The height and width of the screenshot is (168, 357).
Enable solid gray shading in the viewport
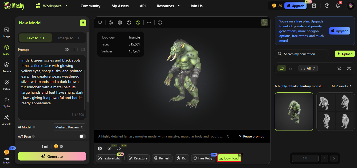pyautogui.click(x=120, y=22)
